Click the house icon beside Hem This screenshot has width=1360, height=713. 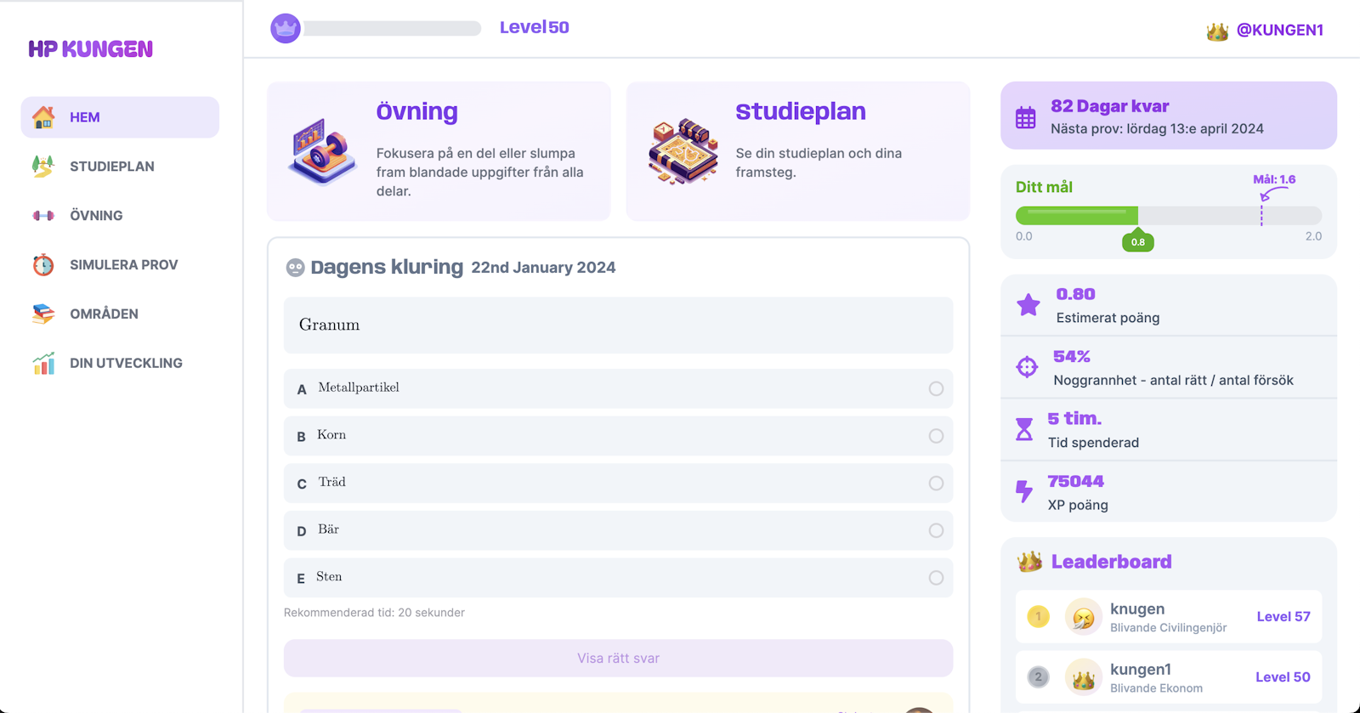[x=43, y=117]
